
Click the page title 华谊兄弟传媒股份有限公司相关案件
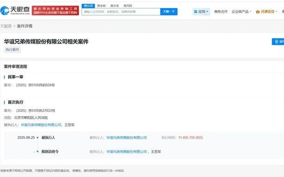pyautogui.click(x=46, y=42)
